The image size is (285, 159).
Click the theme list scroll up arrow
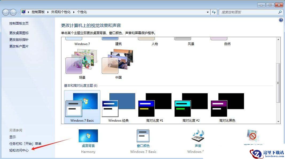278,39
